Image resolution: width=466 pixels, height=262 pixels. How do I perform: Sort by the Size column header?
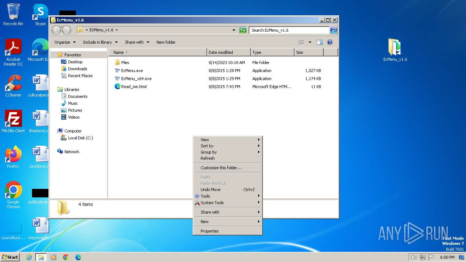point(309,52)
